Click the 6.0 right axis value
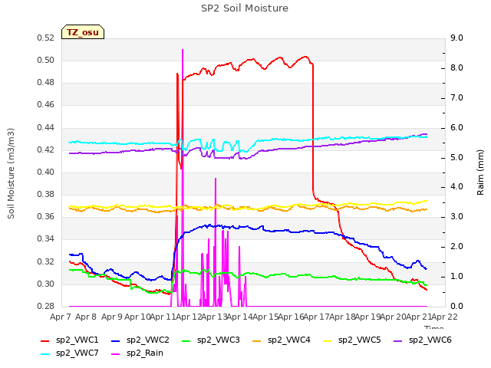491x368 pixels. click(x=456, y=128)
